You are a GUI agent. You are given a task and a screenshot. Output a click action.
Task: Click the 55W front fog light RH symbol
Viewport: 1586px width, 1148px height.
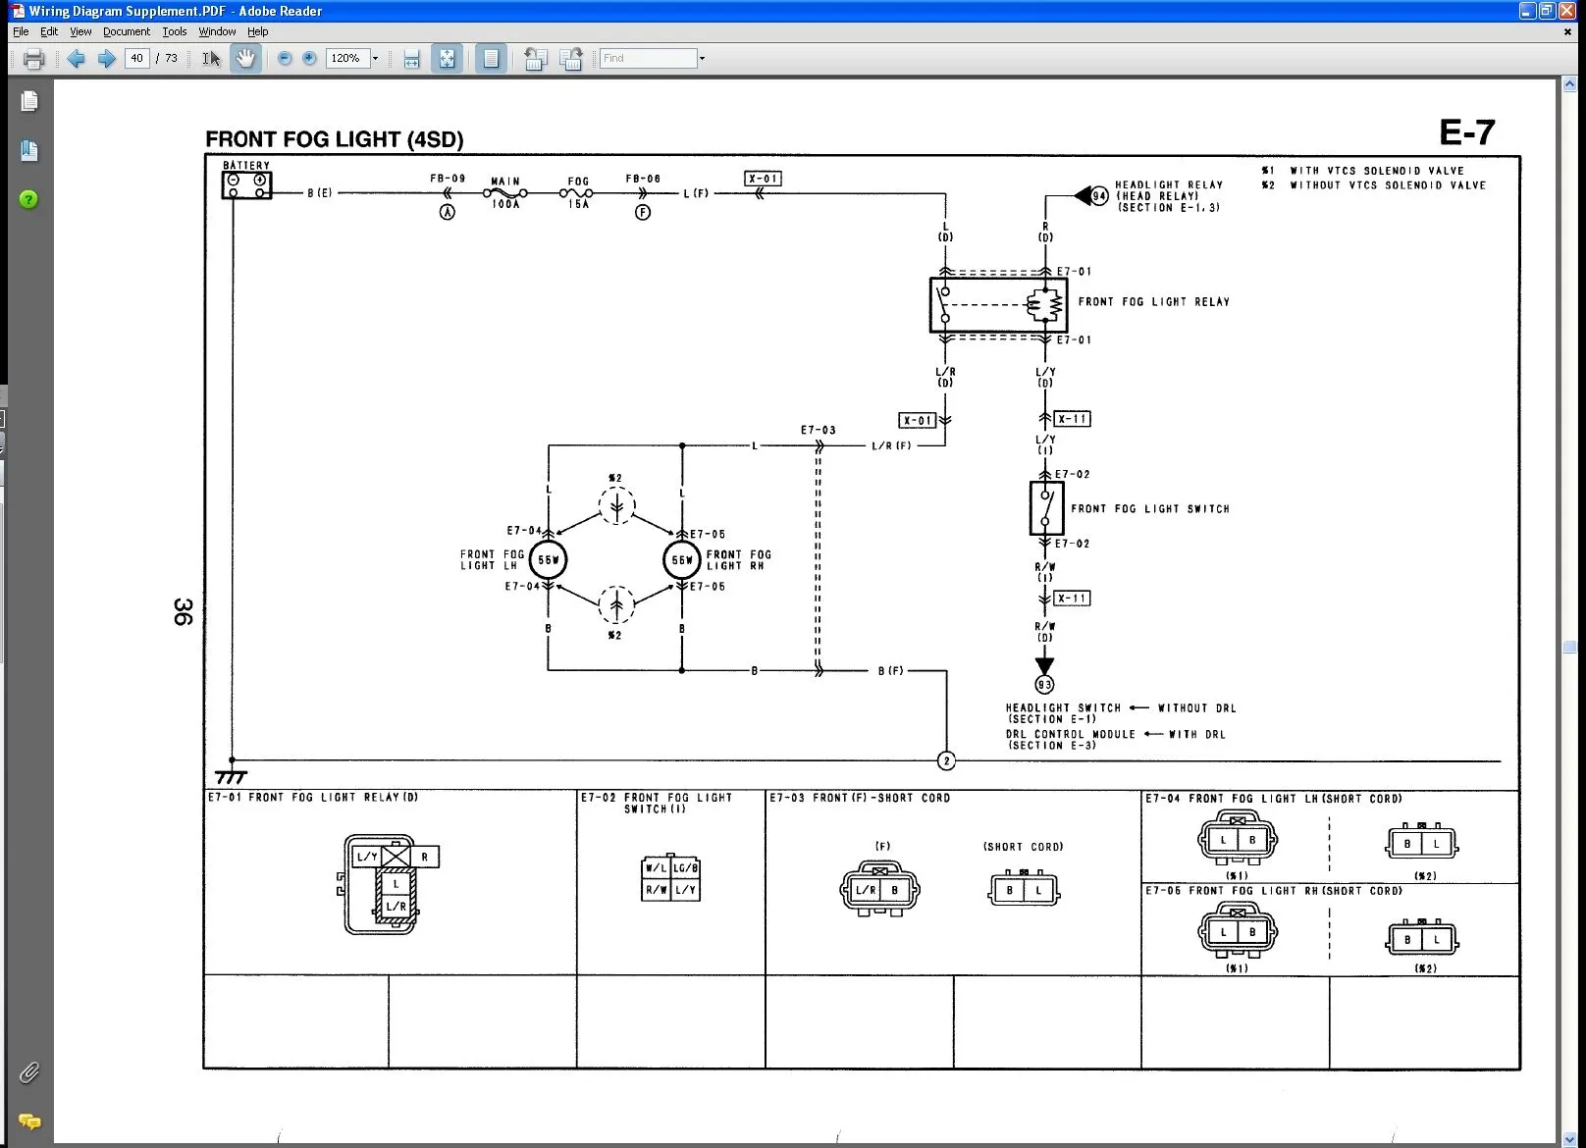(x=682, y=560)
